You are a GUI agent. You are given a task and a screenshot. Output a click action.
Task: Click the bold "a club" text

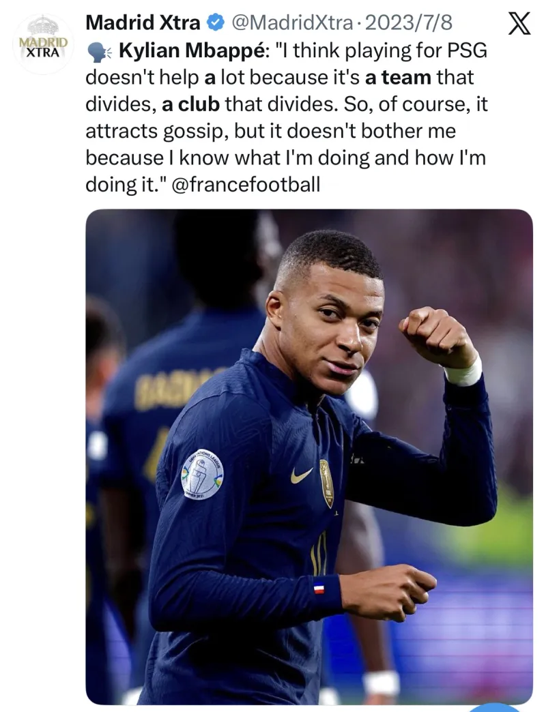[x=190, y=105]
